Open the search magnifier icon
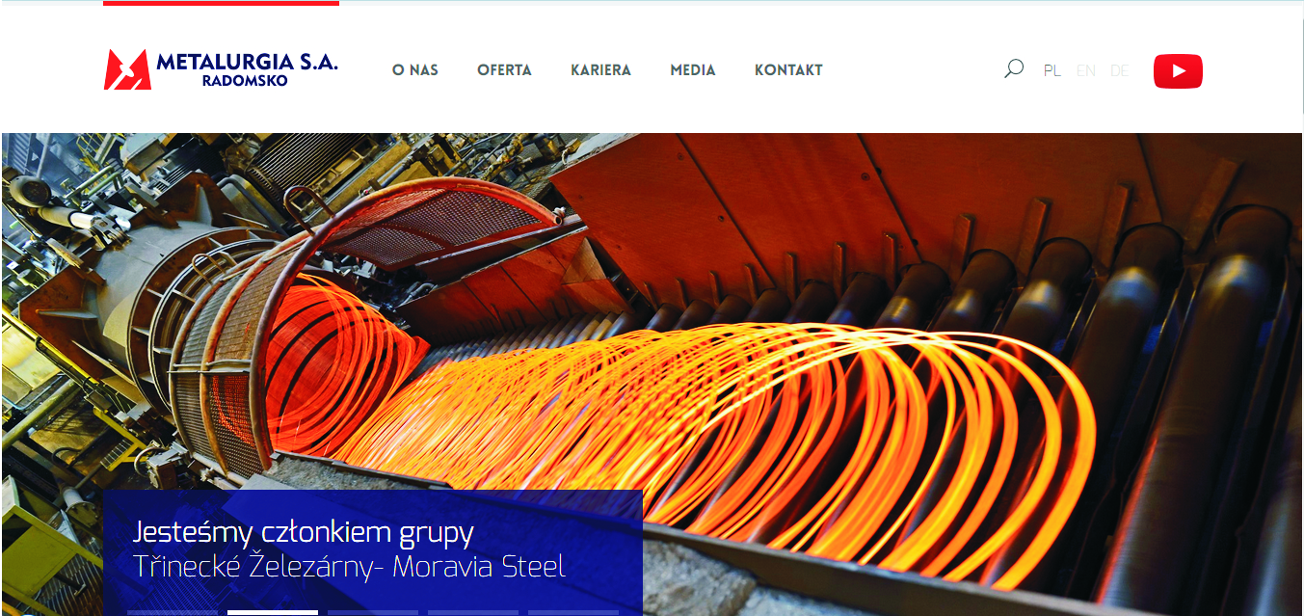This screenshot has width=1304, height=616. point(1013,69)
